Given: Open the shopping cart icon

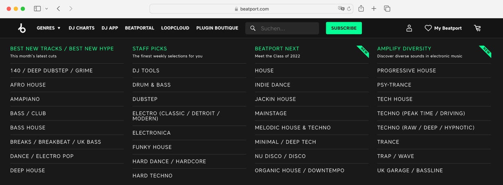Looking at the screenshot, I should (x=477, y=28).
